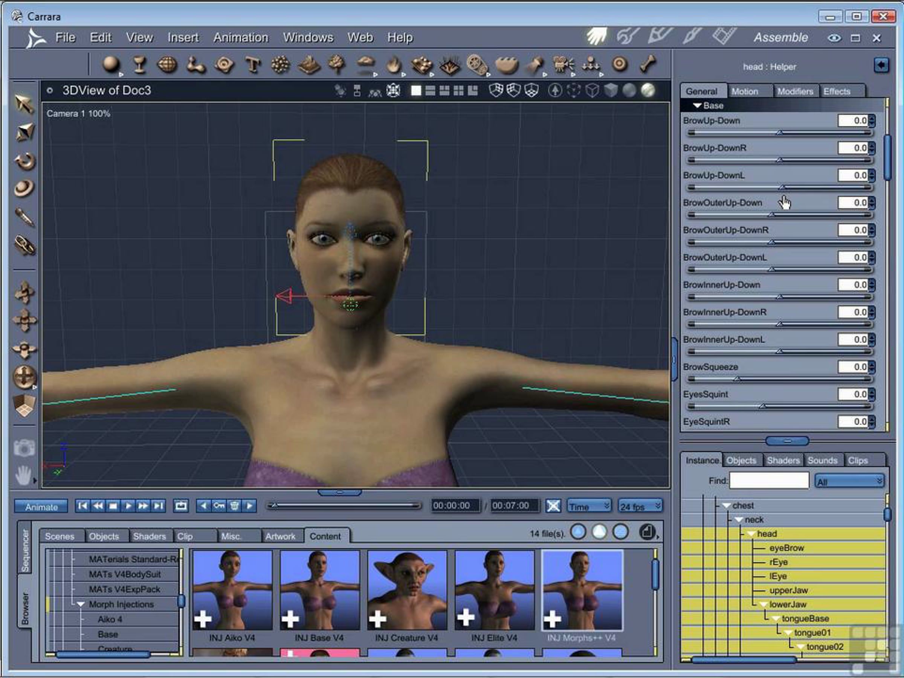904x678 pixels.
Task: Pick the arrow move tool
Action: [x=24, y=104]
